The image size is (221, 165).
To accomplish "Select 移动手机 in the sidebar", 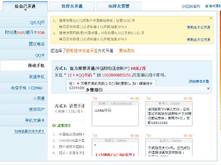I will click(x=24, y=65).
